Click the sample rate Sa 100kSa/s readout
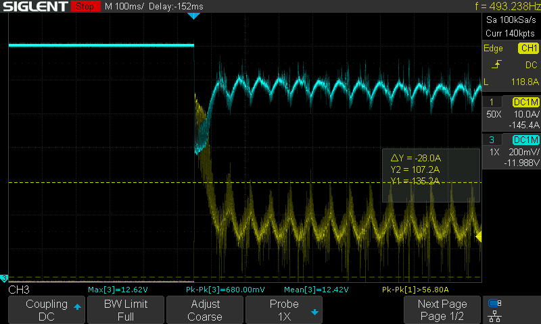Viewport: 541px width, 324px height. [x=511, y=20]
